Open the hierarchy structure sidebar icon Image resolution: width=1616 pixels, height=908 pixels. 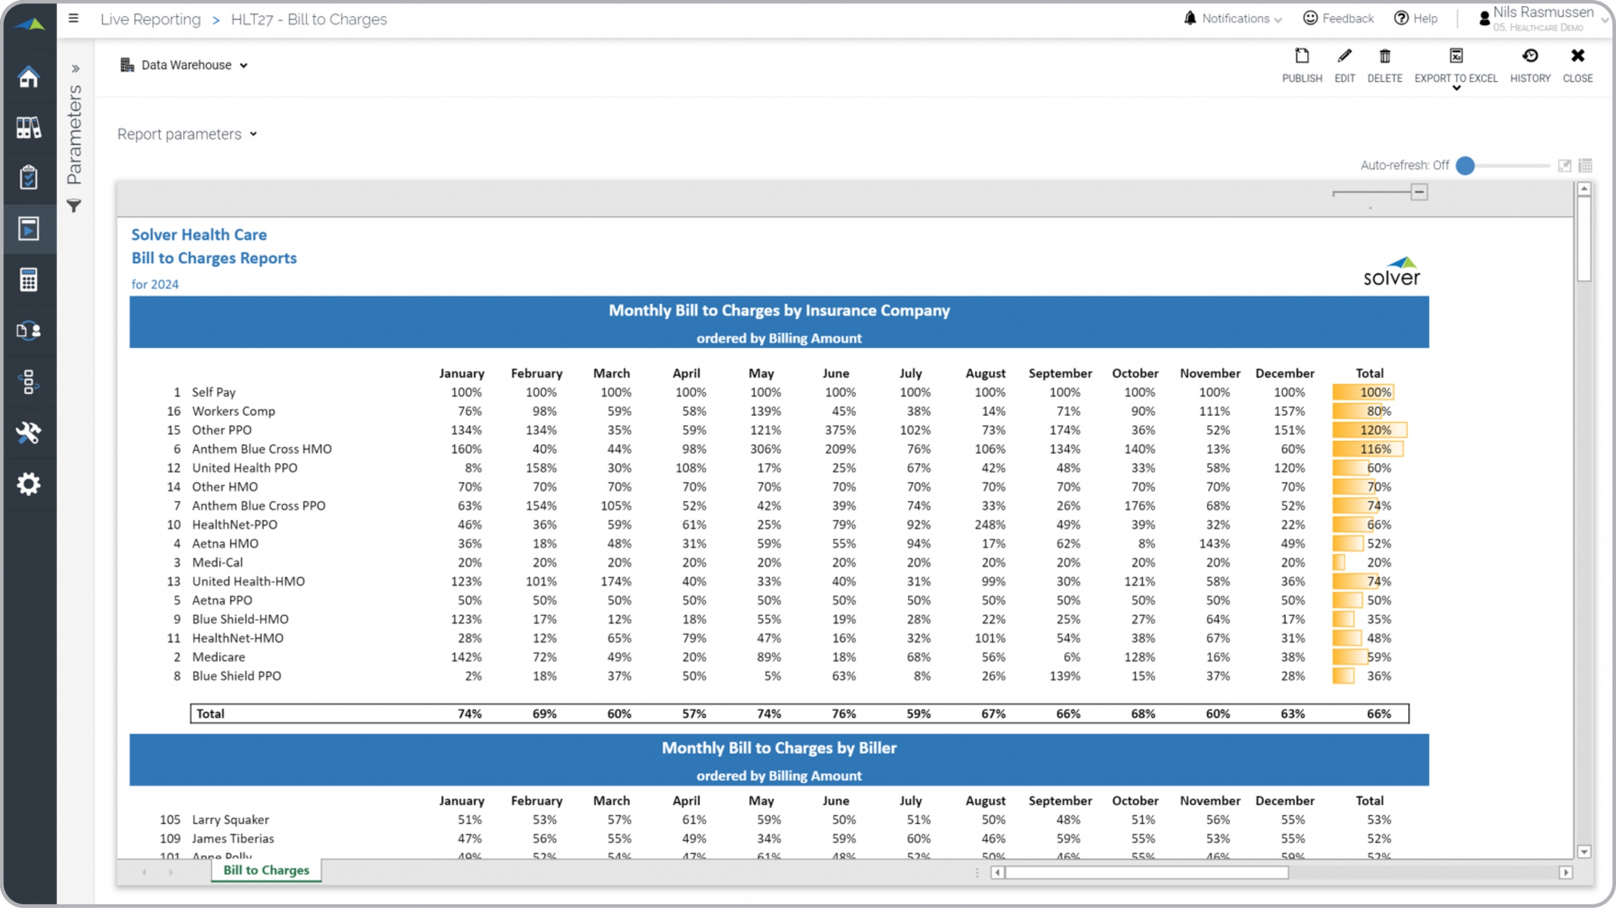[x=28, y=381]
